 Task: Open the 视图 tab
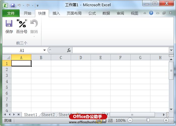pos(134,13)
